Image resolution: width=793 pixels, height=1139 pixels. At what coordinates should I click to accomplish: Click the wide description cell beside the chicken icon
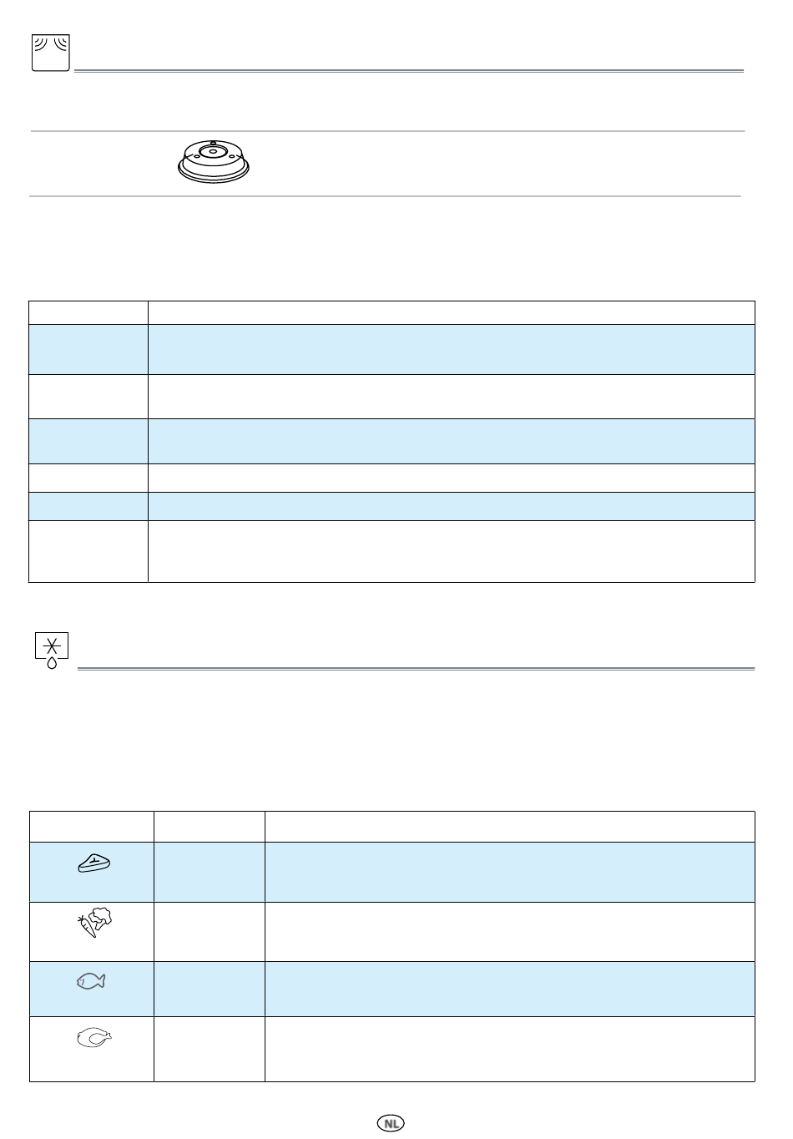[510, 1049]
